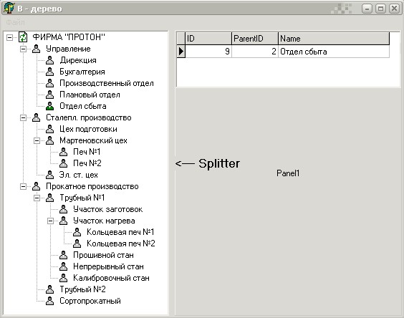Select the Плановый отдел label in the tree
404x318 pixels.
[x=90, y=95]
